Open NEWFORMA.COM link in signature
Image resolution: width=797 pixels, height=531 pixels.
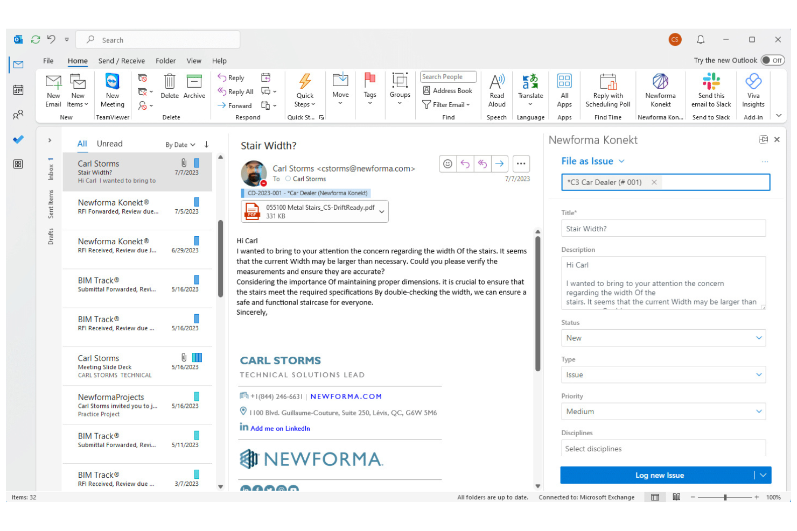[346, 397]
